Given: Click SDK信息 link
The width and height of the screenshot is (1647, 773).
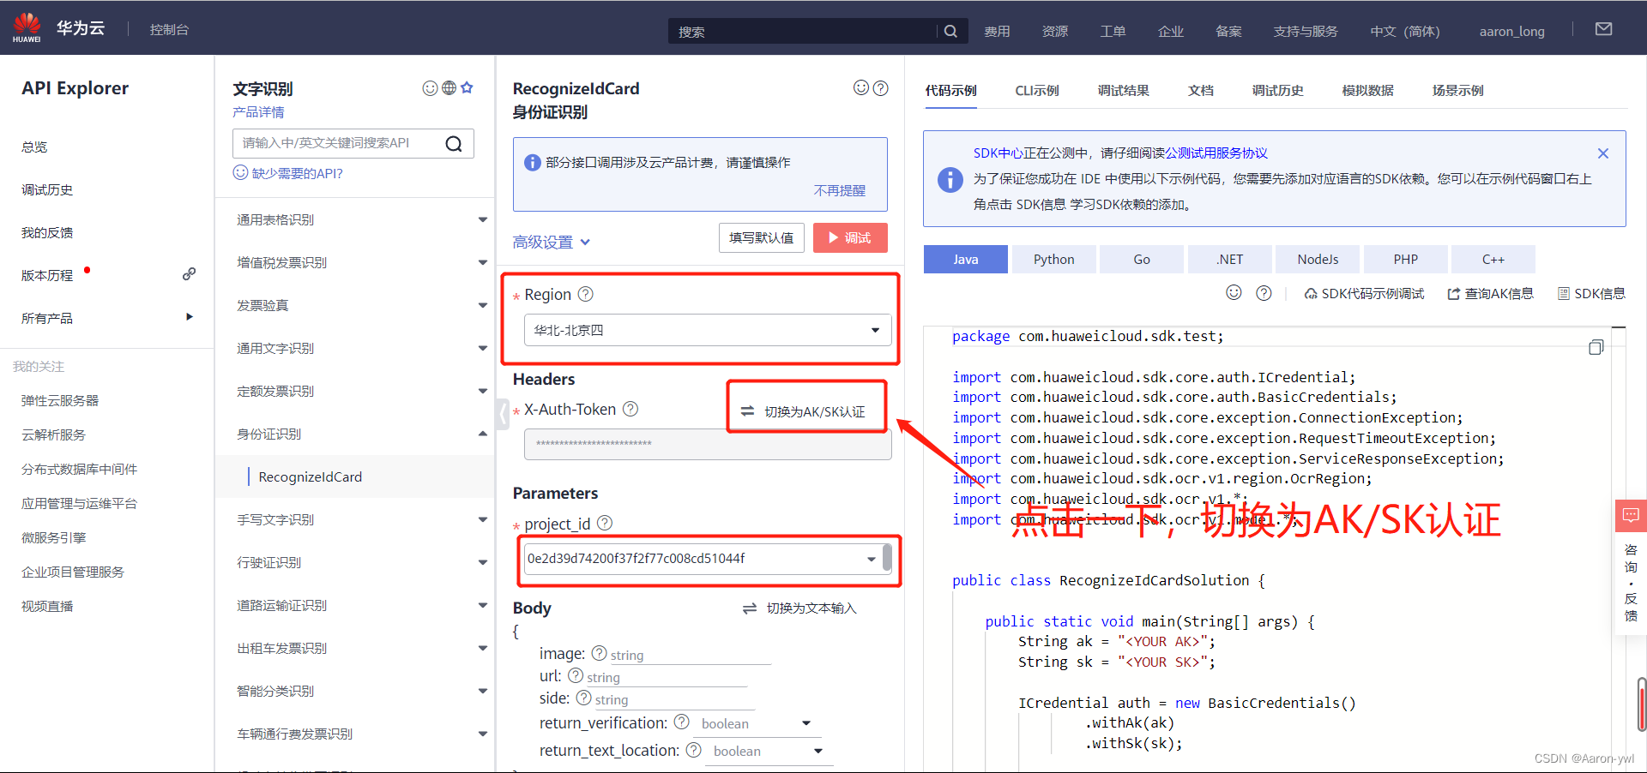Looking at the screenshot, I should (x=1591, y=293).
